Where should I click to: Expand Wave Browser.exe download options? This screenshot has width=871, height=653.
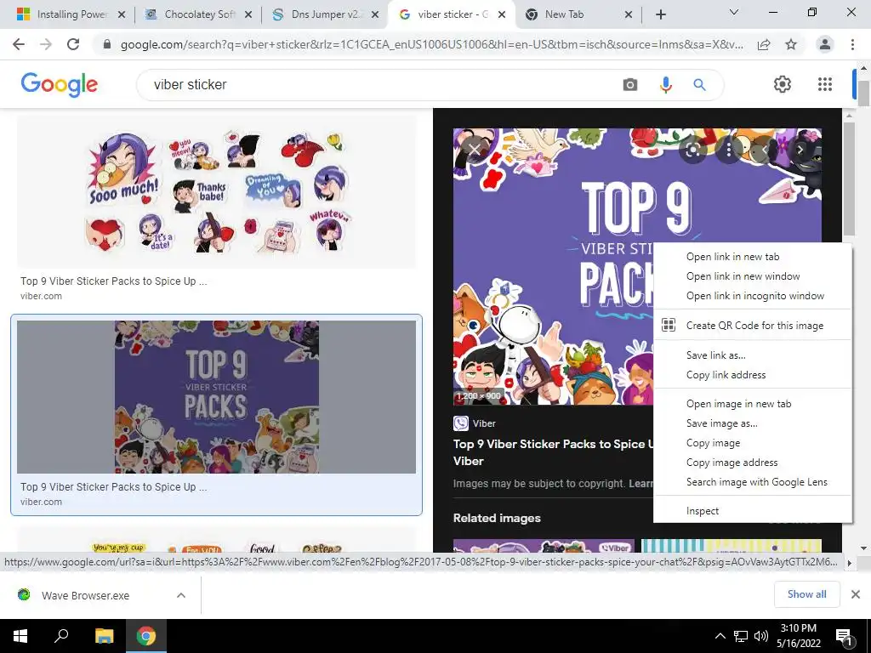[180, 595]
